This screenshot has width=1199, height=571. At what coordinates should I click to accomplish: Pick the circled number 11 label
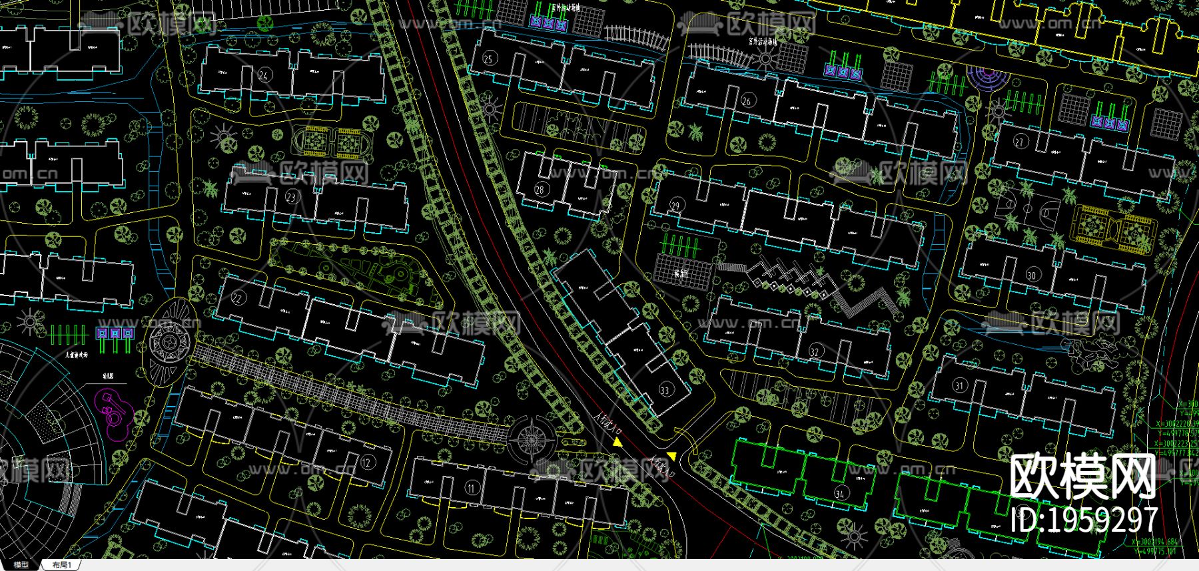[471, 488]
